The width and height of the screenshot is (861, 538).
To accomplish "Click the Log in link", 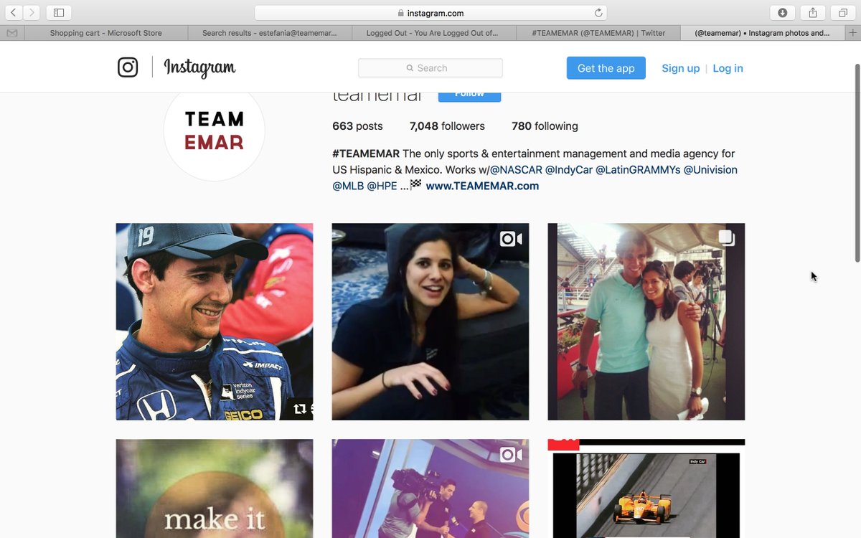I will tap(728, 68).
